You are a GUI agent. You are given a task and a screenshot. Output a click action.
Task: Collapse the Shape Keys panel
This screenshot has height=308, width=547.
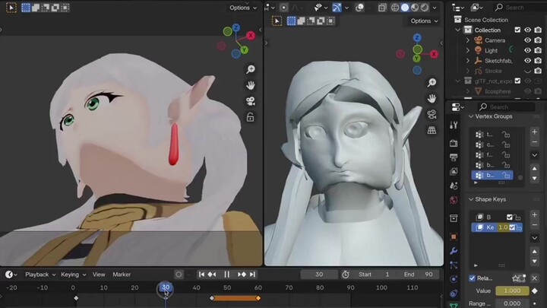click(x=471, y=199)
